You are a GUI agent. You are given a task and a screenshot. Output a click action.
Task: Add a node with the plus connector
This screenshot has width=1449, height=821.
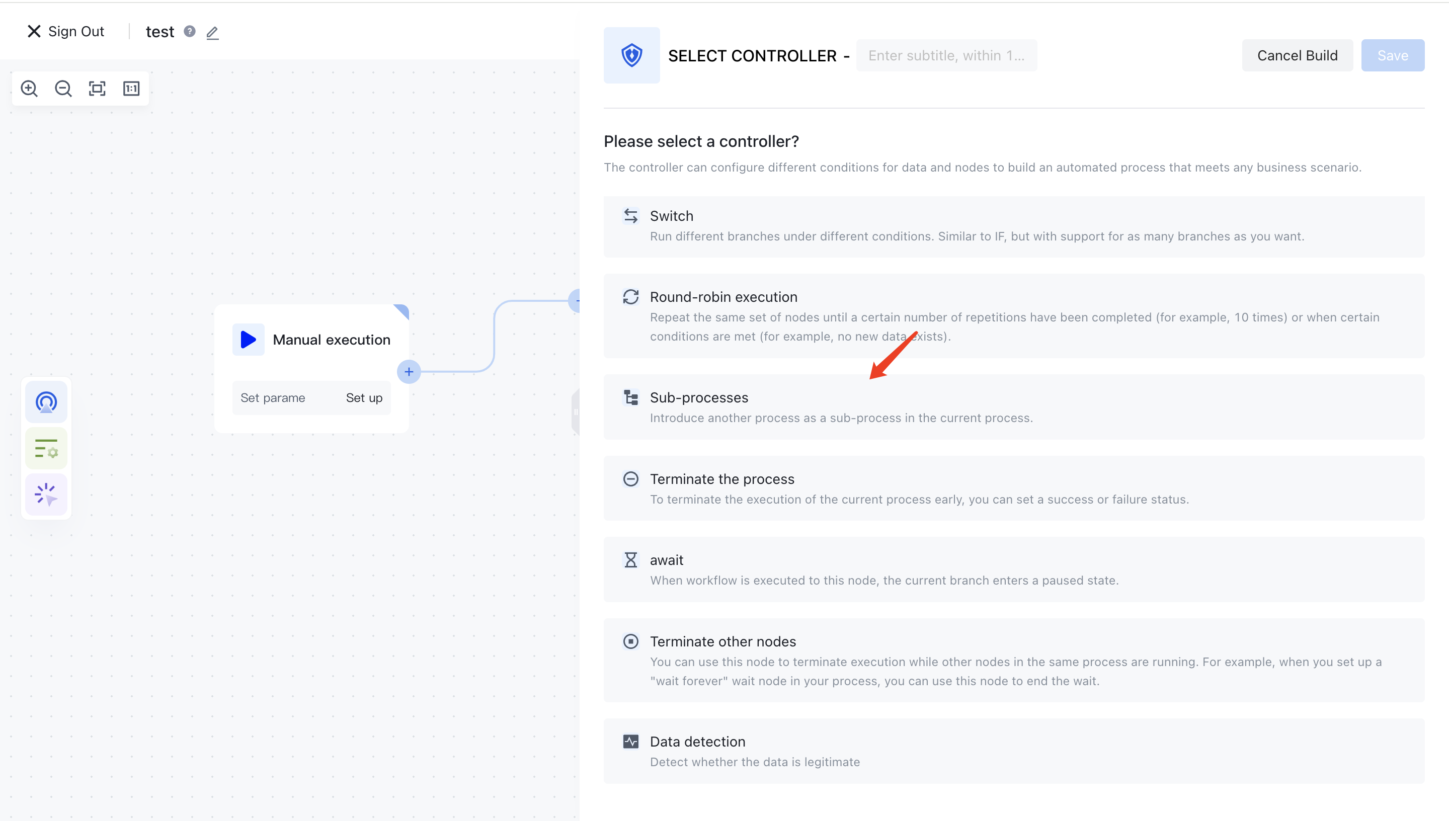(409, 372)
